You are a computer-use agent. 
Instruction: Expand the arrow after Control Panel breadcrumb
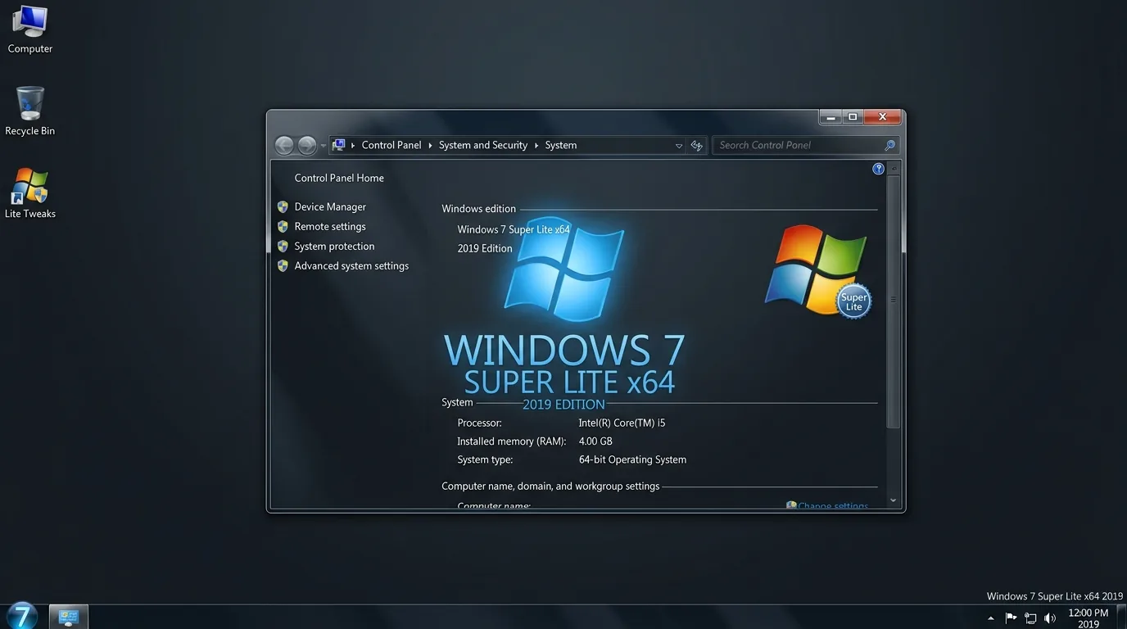430,146
